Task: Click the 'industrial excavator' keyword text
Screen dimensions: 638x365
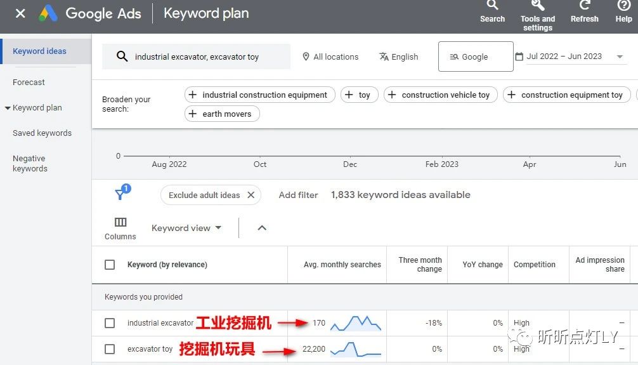Action: click(160, 323)
